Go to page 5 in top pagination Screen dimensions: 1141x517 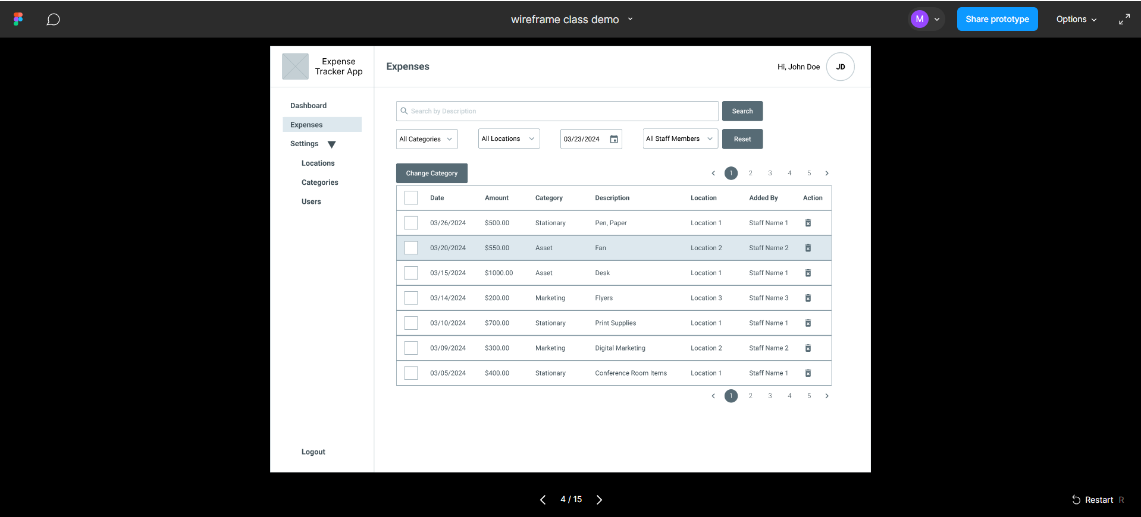tap(809, 174)
